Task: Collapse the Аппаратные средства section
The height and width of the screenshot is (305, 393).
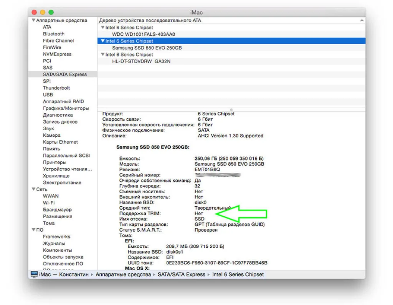Action: [x=33, y=20]
